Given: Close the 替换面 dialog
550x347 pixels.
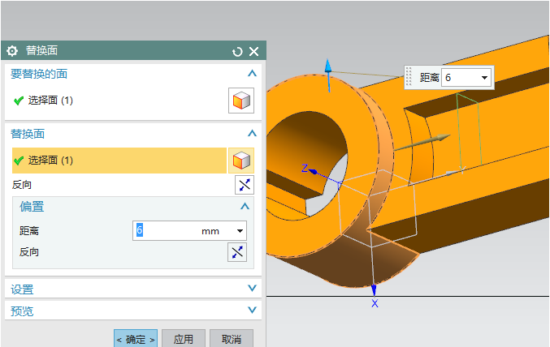Looking at the screenshot, I should 253,51.
